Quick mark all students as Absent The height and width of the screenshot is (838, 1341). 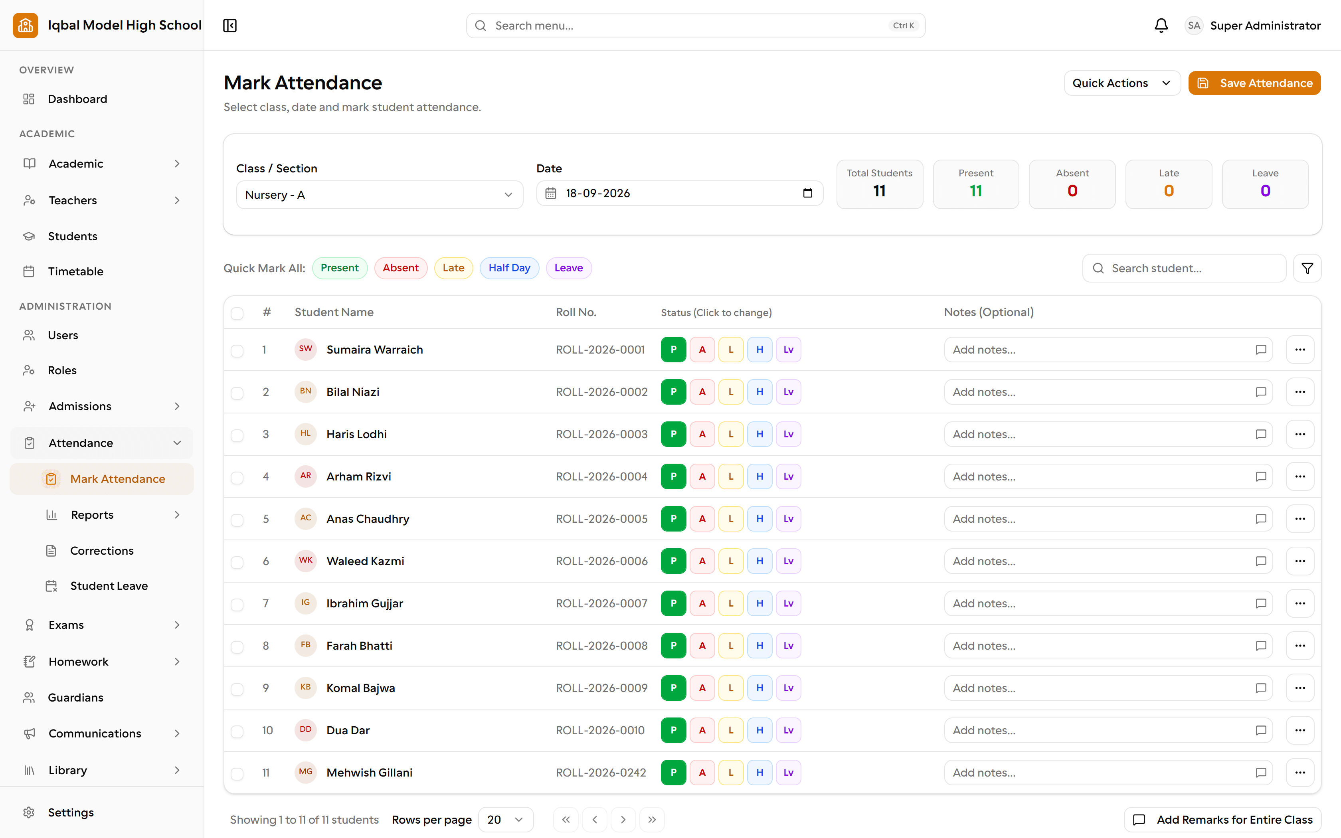click(401, 268)
